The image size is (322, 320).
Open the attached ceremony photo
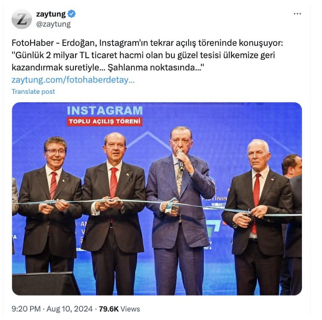tap(157, 198)
